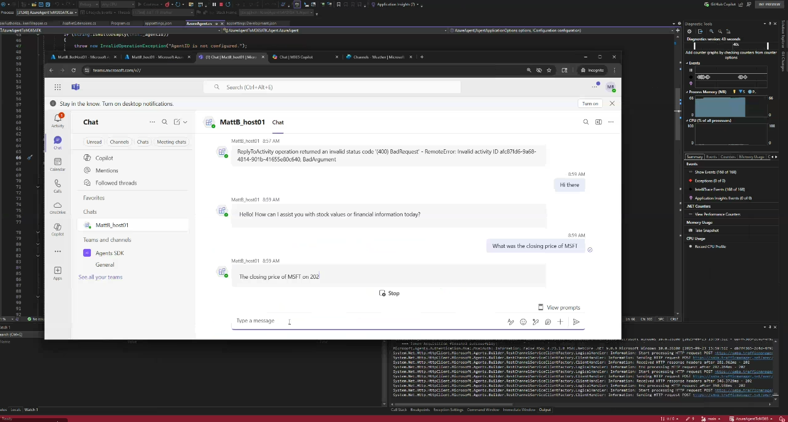Screen dimensions: 788x422
Task: Turn on desktop notifications
Action: click(590, 104)
